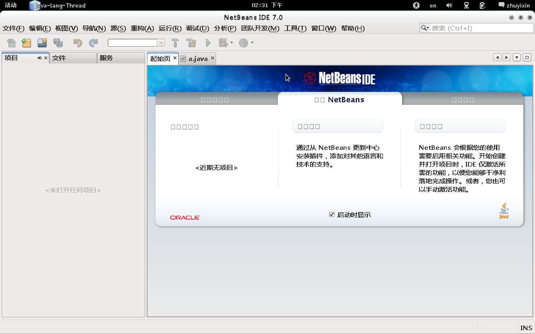The width and height of the screenshot is (535, 334).
Task: Click the battery icon in top bar
Action: tap(482, 5)
